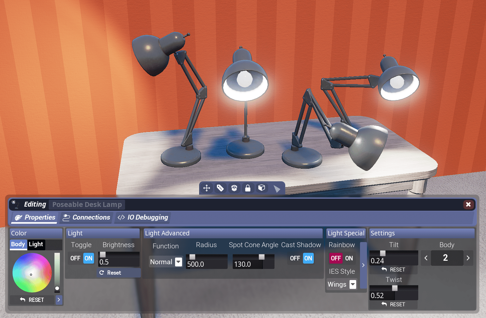Expand Color section with arrow next to RESET
The width and height of the screenshot is (486, 318).
(59, 300)
